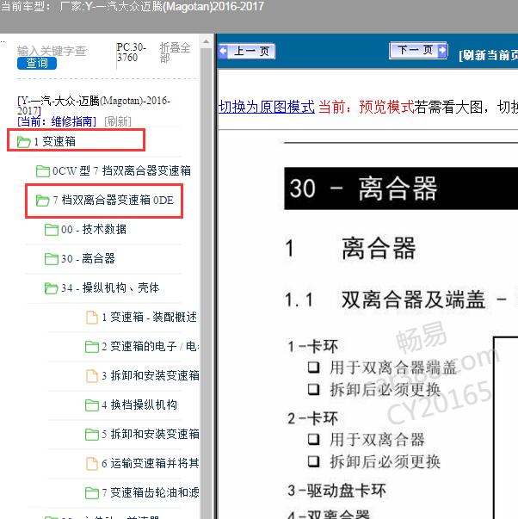518x519 pixels.
Task: Click sidebar scrollbar up arrow
Action: click(x=206, y=42)
